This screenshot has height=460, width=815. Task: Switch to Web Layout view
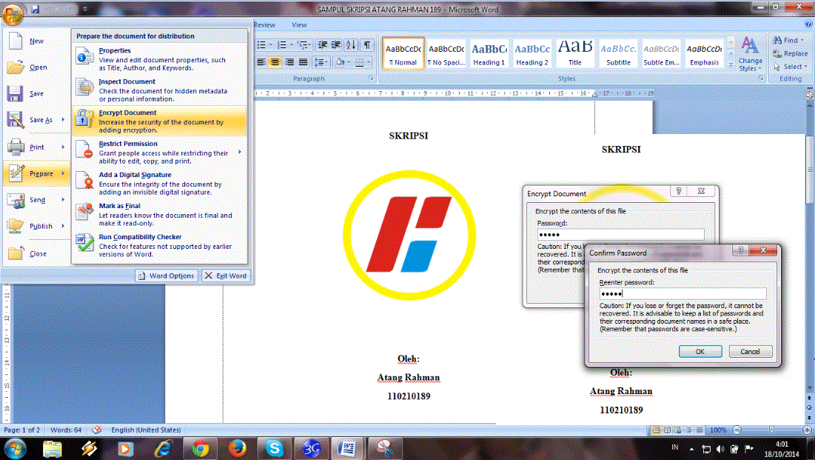pyautogui.click(x=678, y=430)
